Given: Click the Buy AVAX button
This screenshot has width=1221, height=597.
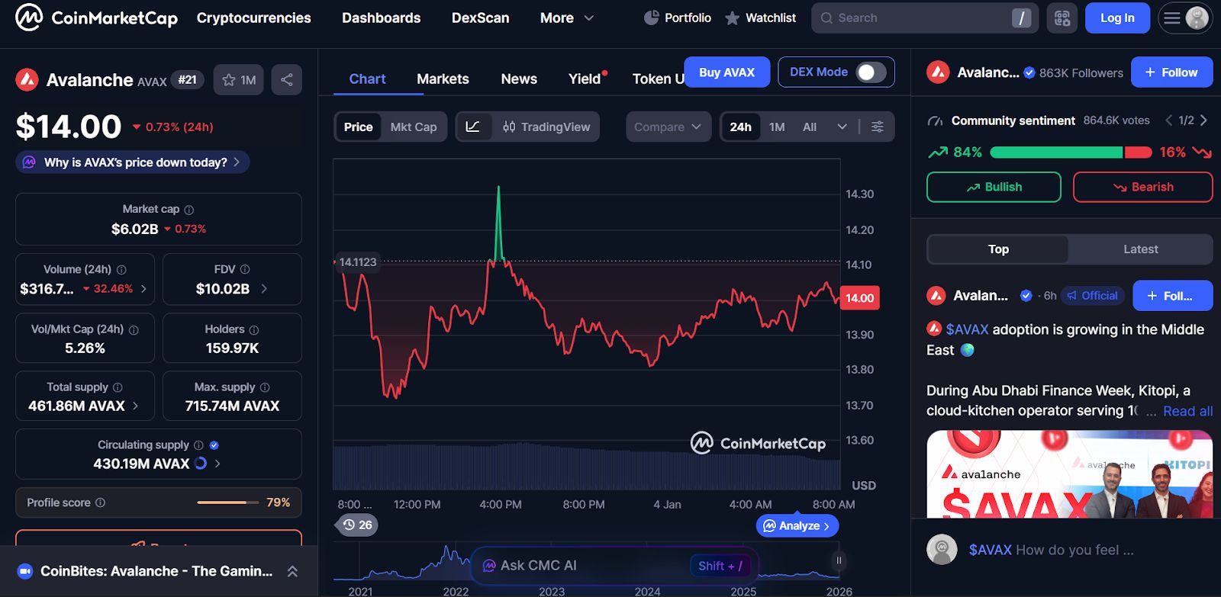Looking at the screenshot, I should (726, 72).
